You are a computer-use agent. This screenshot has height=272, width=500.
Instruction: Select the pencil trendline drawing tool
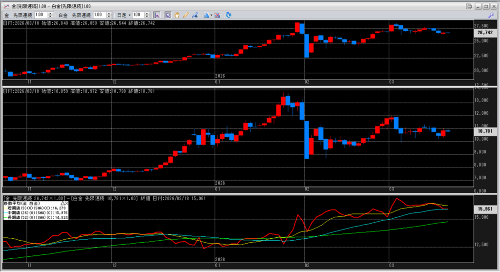(x=186, y=15)
